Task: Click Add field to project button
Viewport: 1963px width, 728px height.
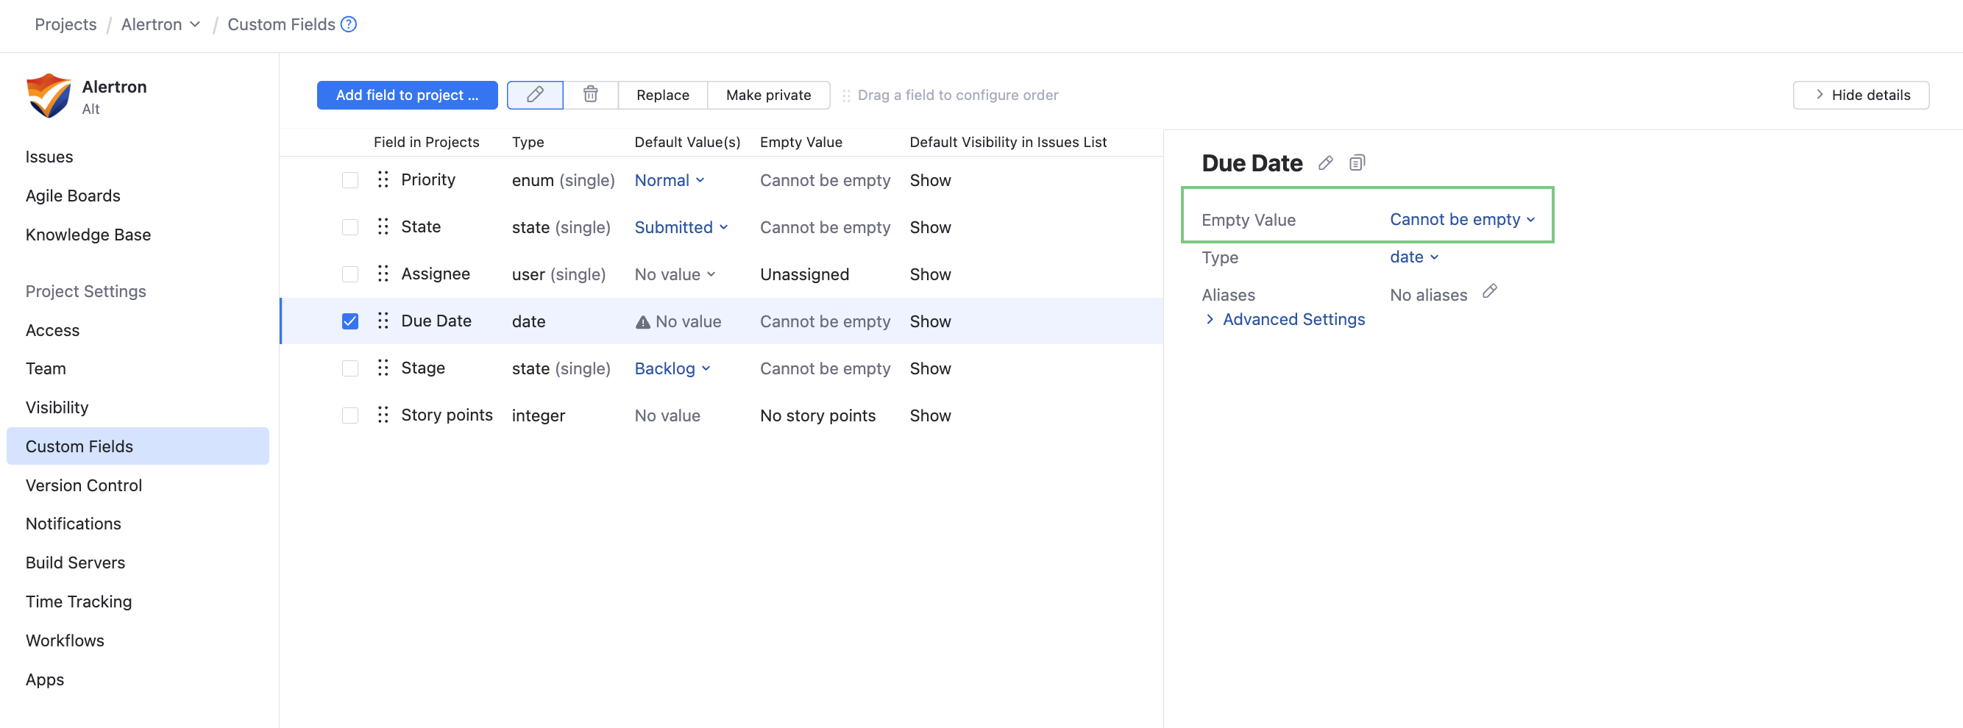Action: pos(407,95)
